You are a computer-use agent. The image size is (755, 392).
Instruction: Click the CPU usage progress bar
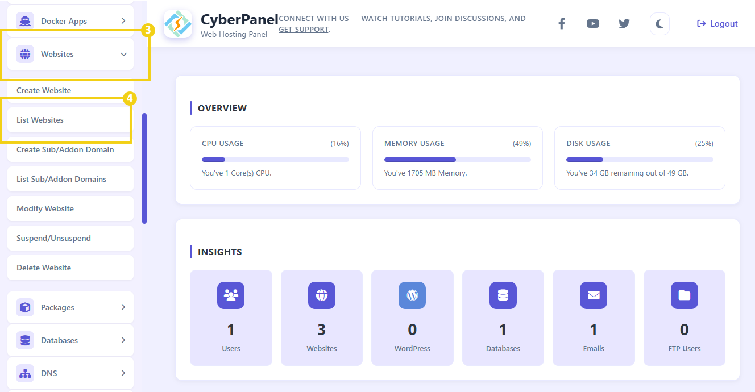click(275, 159)
